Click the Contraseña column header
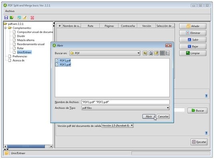 point(128,26)
